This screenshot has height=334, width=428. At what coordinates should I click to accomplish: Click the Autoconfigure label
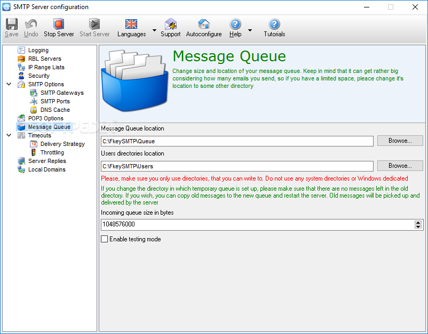(x=204, y=34)
